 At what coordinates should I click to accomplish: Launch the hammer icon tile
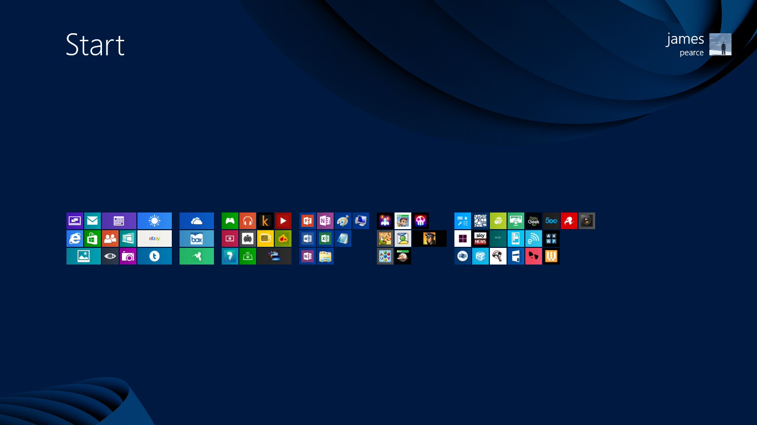[498, 256]
